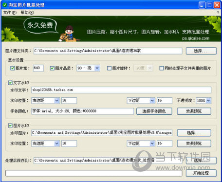The image size is (222, 182).
Task: Click the 水印文字 field with shop123456.taobao.com
Action: (x=121, y=90)
